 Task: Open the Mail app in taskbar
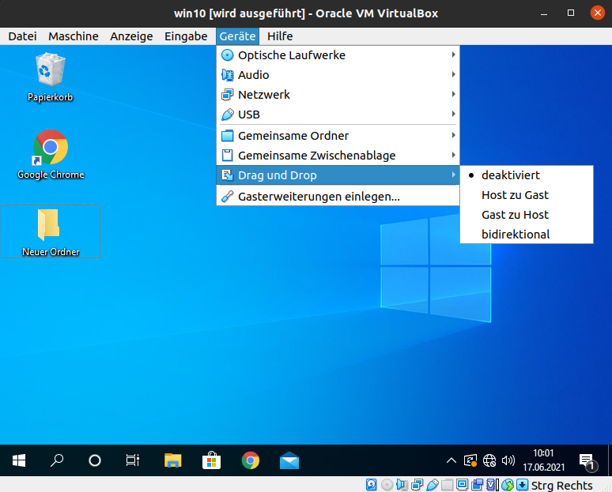coord(289,460)
